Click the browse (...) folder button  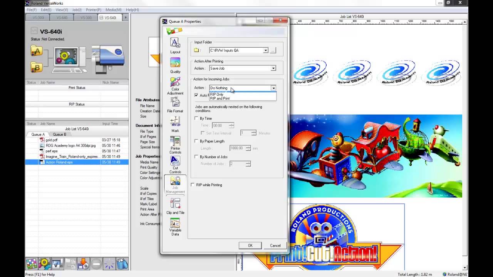[273, 50]
